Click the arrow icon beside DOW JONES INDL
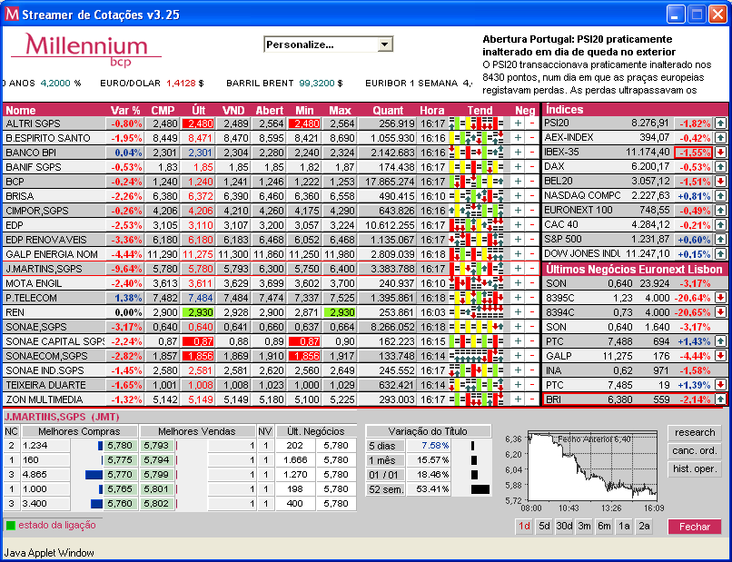 tap(721, 254)
